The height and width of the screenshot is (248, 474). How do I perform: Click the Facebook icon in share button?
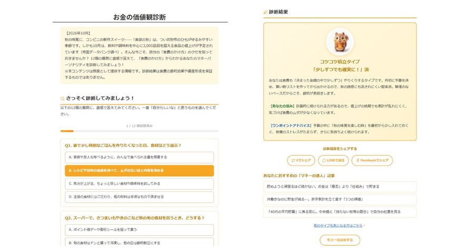[358, 160]
